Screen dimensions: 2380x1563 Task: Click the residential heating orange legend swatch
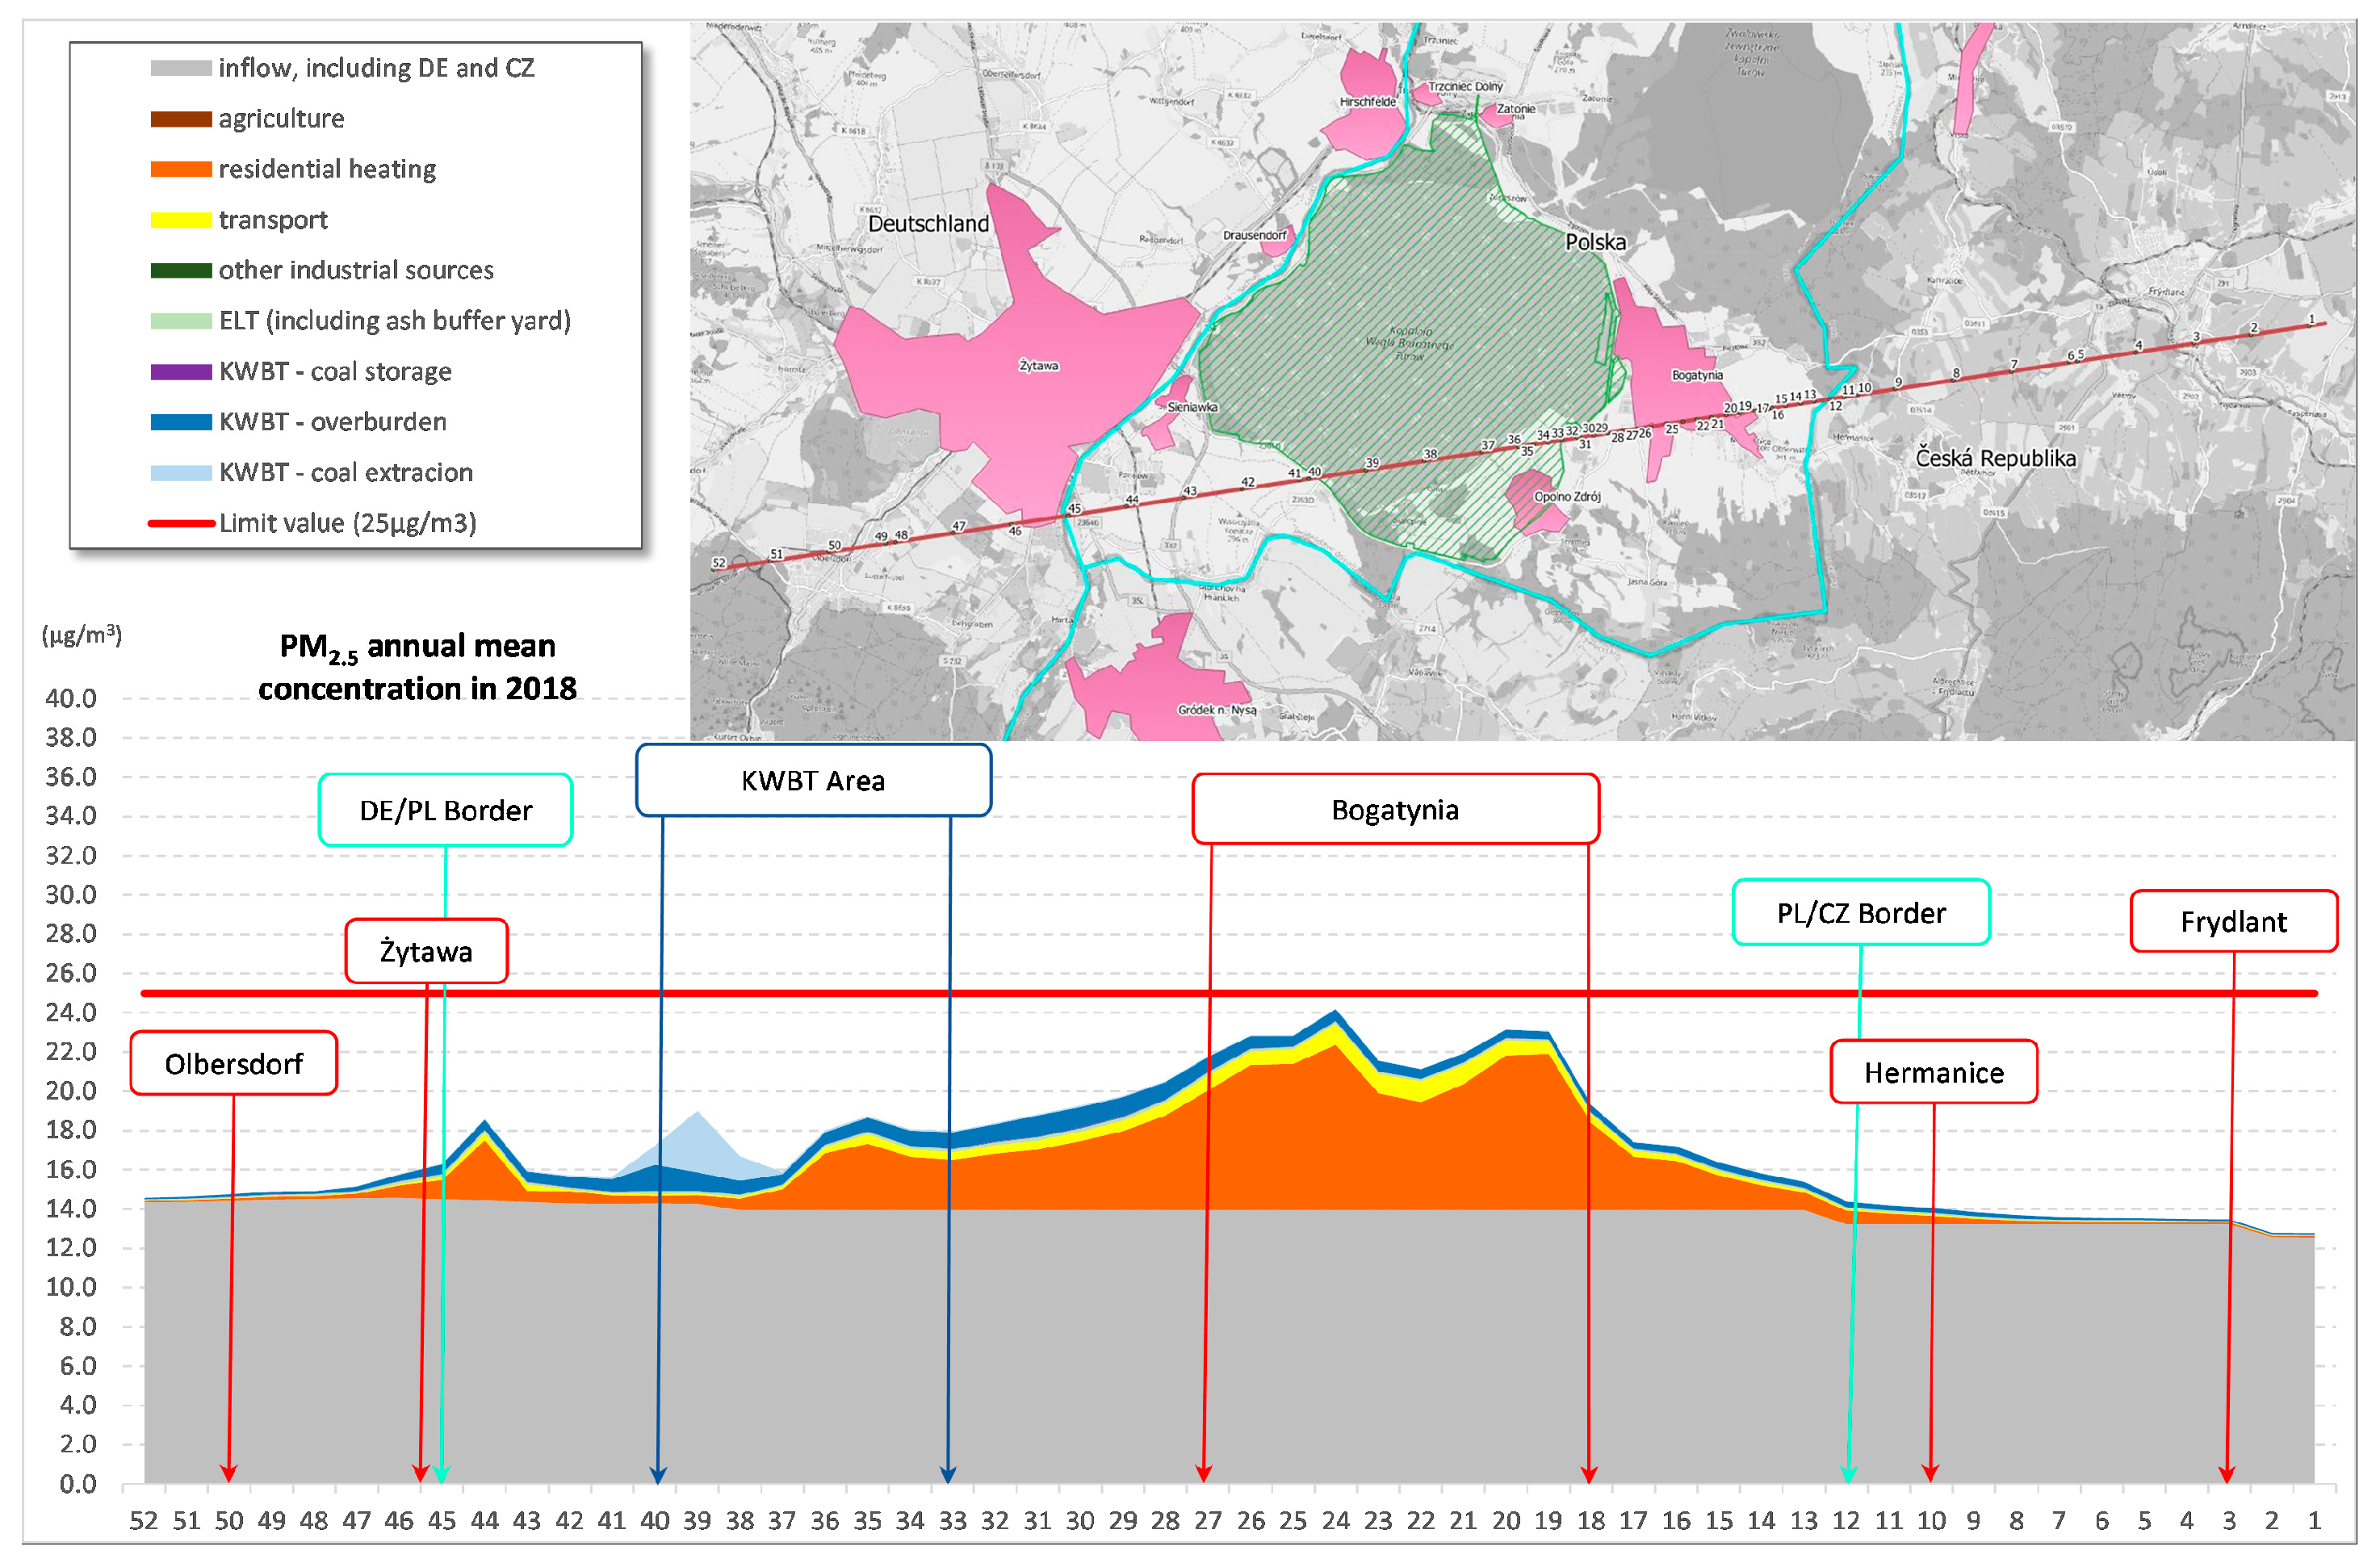pos(181,169)
